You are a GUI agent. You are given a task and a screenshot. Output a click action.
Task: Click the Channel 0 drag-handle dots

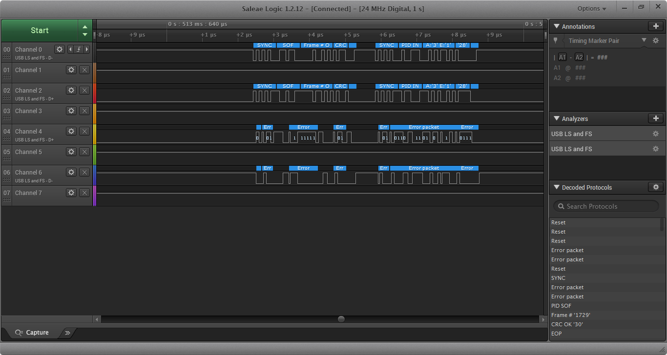[x=7, y=58]
